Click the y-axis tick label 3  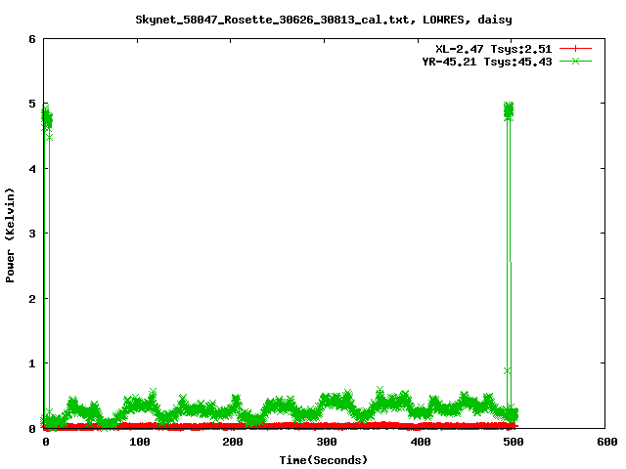coord(32,234)
